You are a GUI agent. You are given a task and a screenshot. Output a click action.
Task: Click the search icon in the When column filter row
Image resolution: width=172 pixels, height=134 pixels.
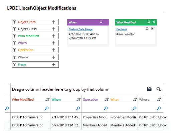(78, 108)
